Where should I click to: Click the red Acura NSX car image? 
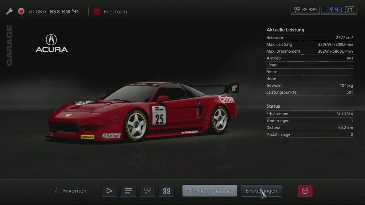click(x=143, y=112)
